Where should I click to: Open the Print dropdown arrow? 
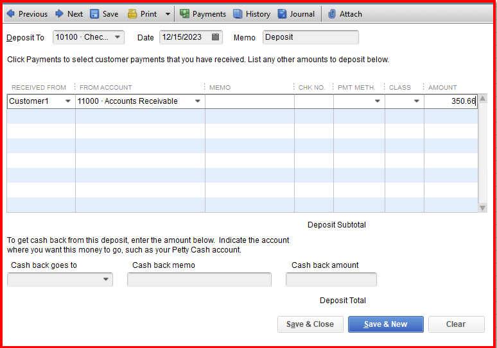click(x=168, y=14)
